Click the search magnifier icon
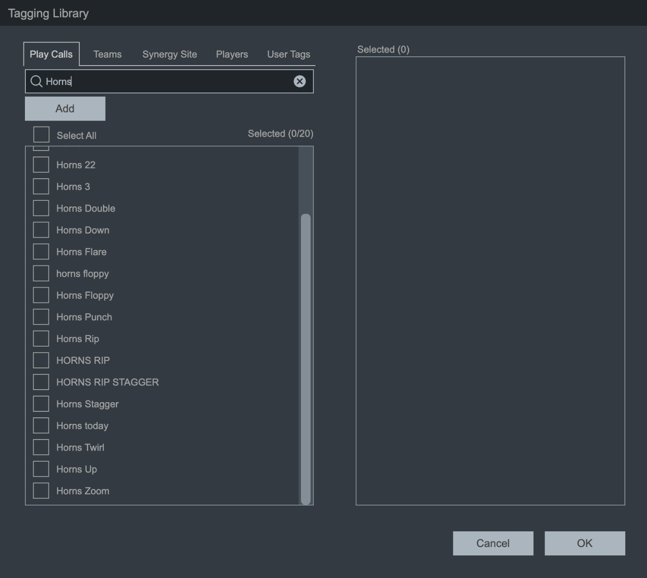 click(x=36, y=82)
